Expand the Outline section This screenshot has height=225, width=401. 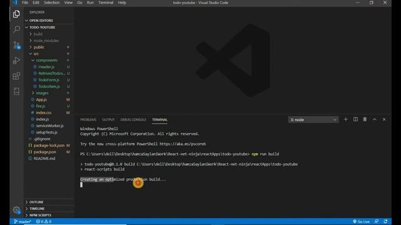pyautogui.click(x=36, y=202)
